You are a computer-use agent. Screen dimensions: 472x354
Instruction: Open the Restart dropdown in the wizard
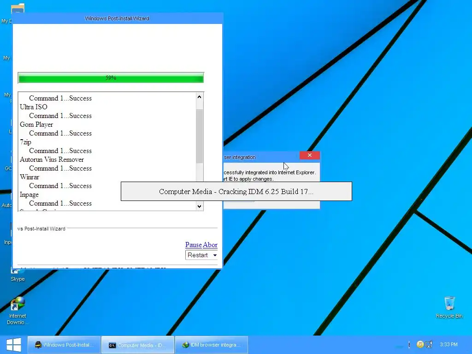(201, 255)
